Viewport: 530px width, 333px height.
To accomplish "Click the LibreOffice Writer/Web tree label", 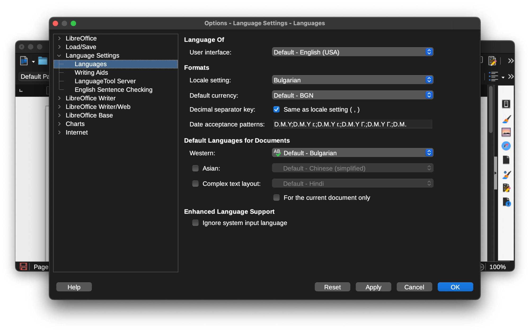I will coord(98,107).
